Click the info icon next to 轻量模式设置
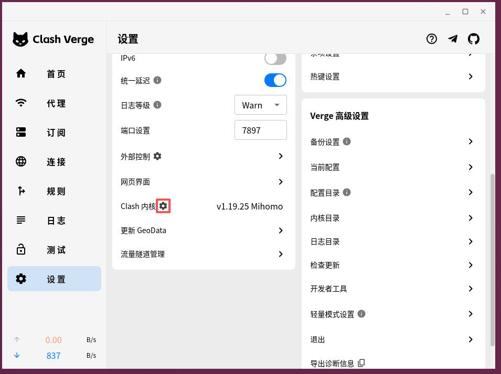The height and width of the screenshot is (374, 501). pos(361,314)
